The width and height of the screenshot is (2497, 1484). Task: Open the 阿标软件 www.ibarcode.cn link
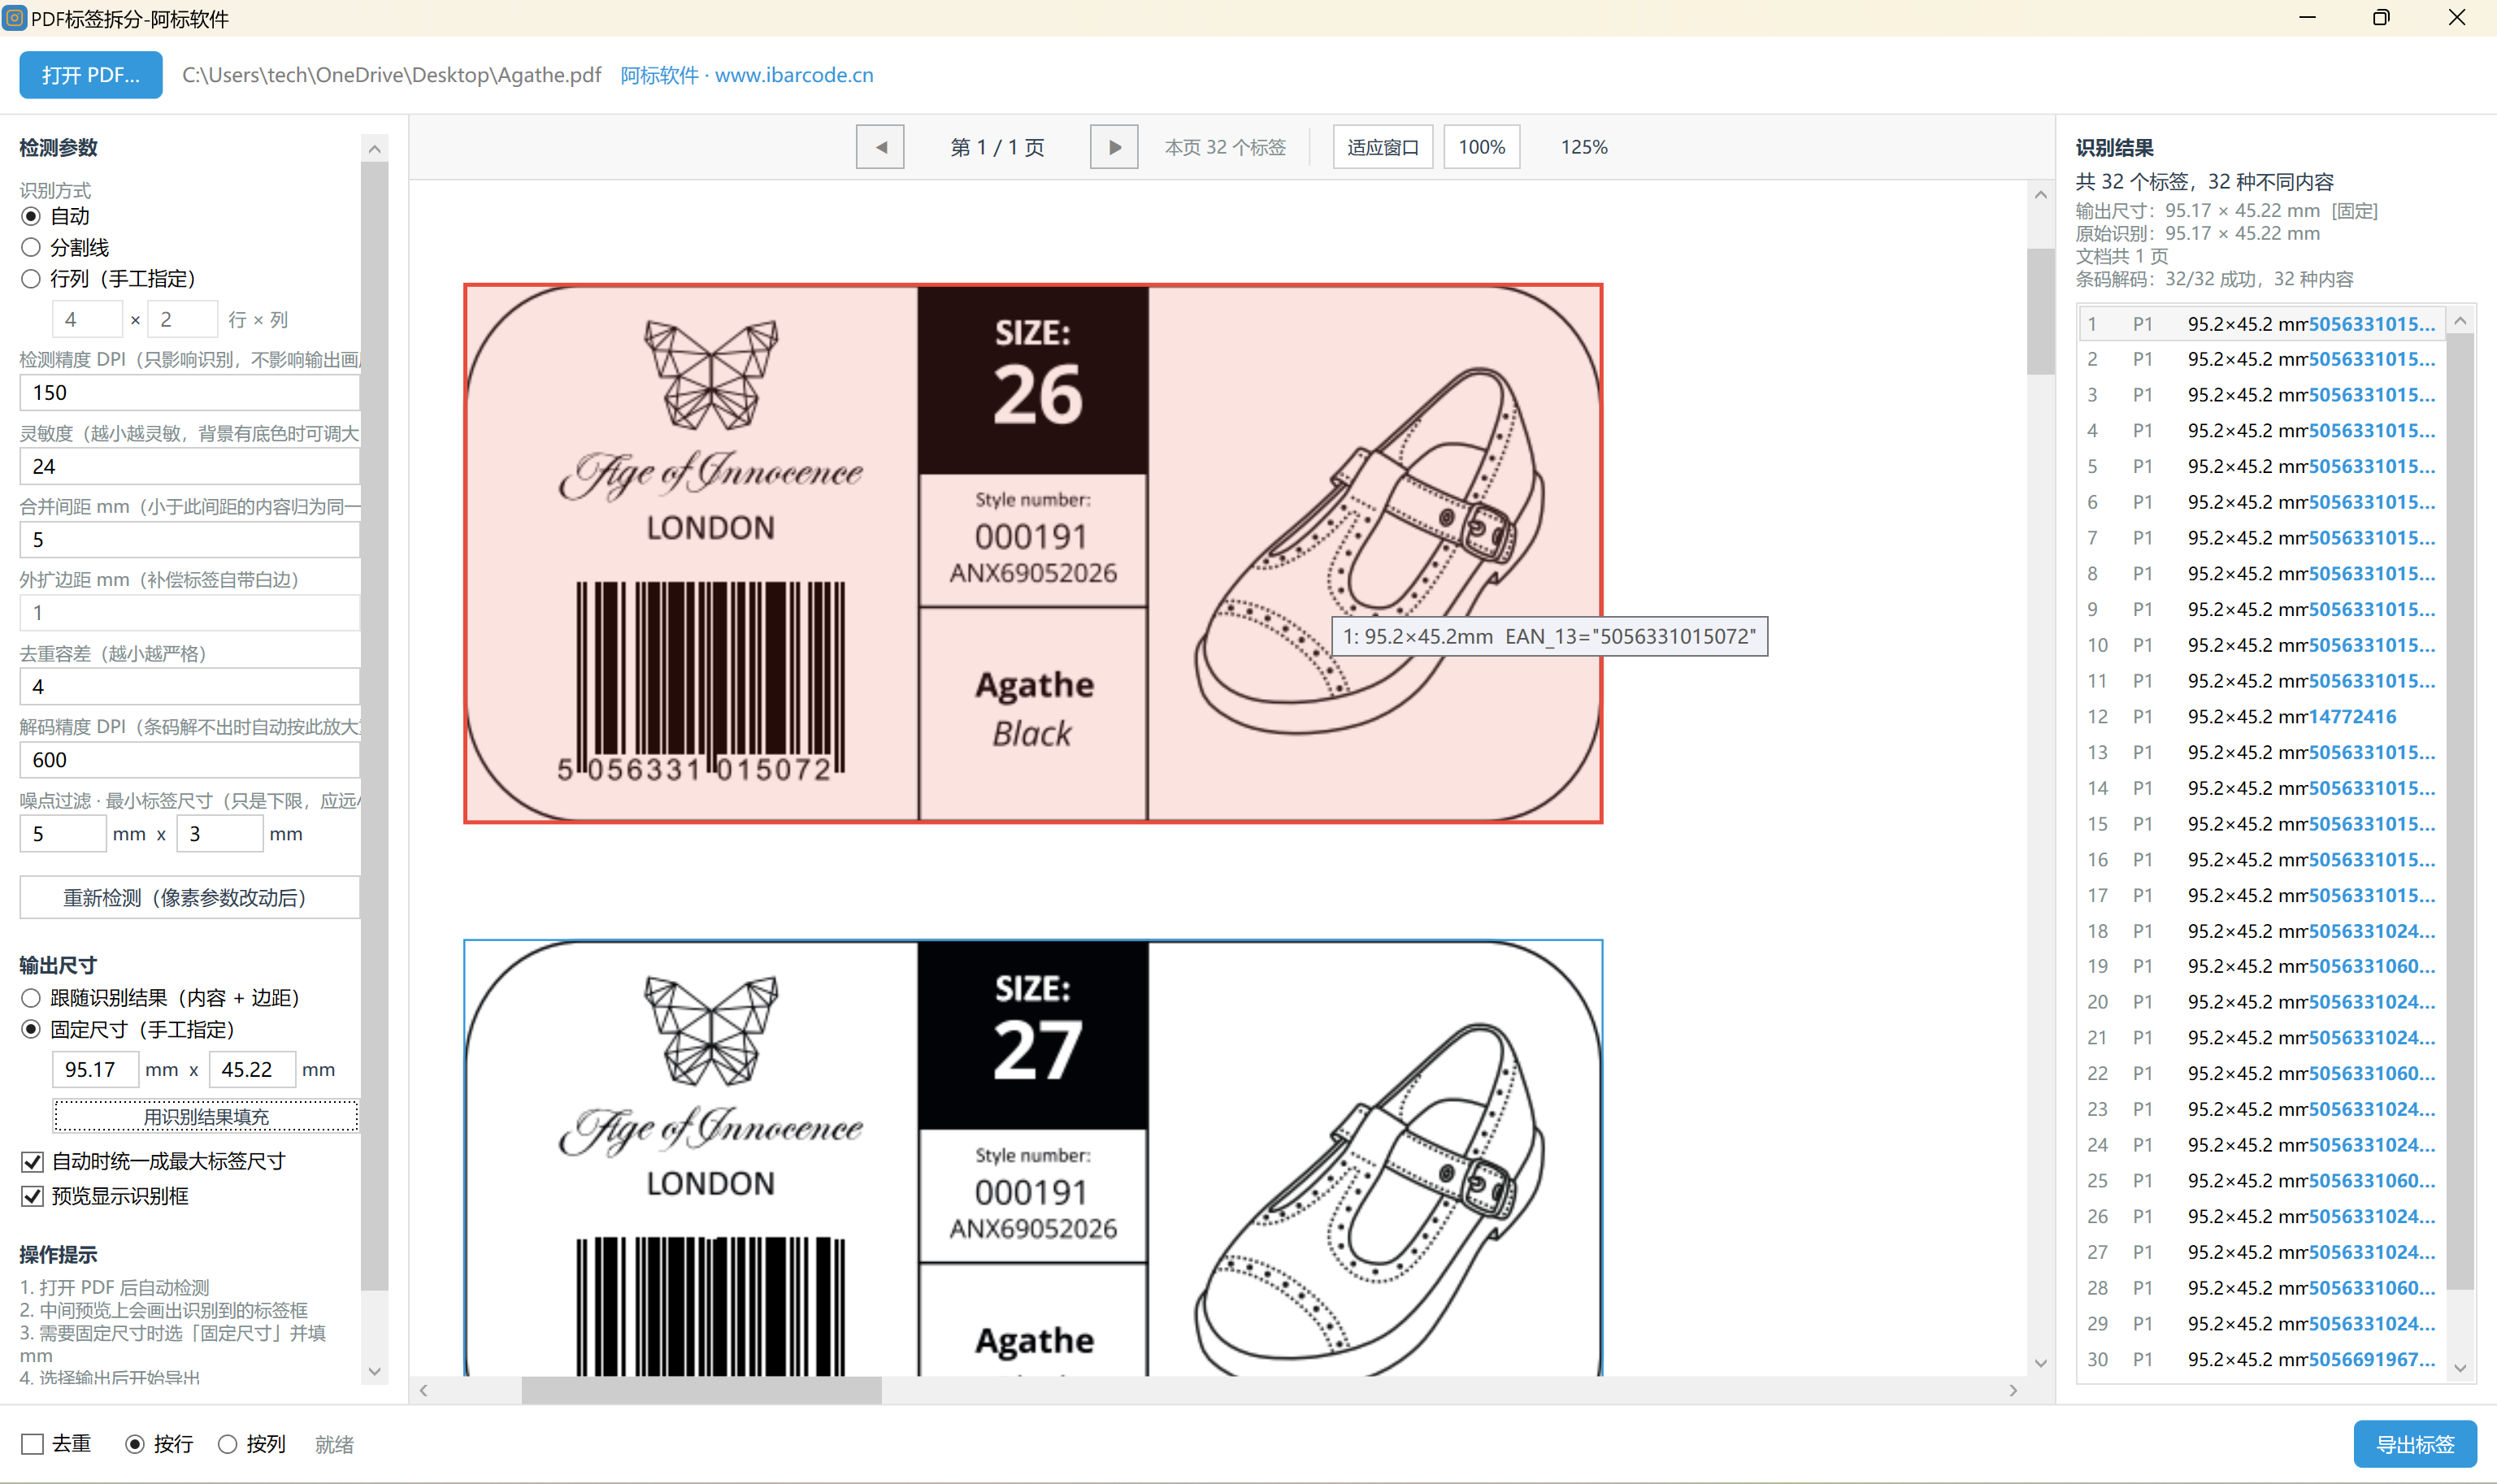746,75
